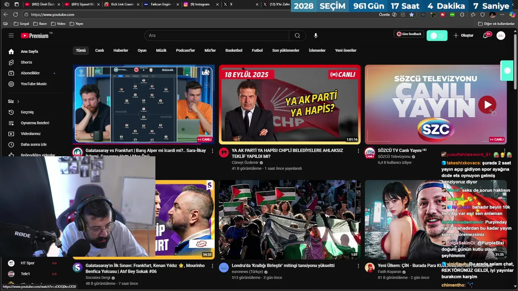Screen dimensions: 518x291
Task: Open the browser three-dot settings menu
Action: [x=502, y=15]
